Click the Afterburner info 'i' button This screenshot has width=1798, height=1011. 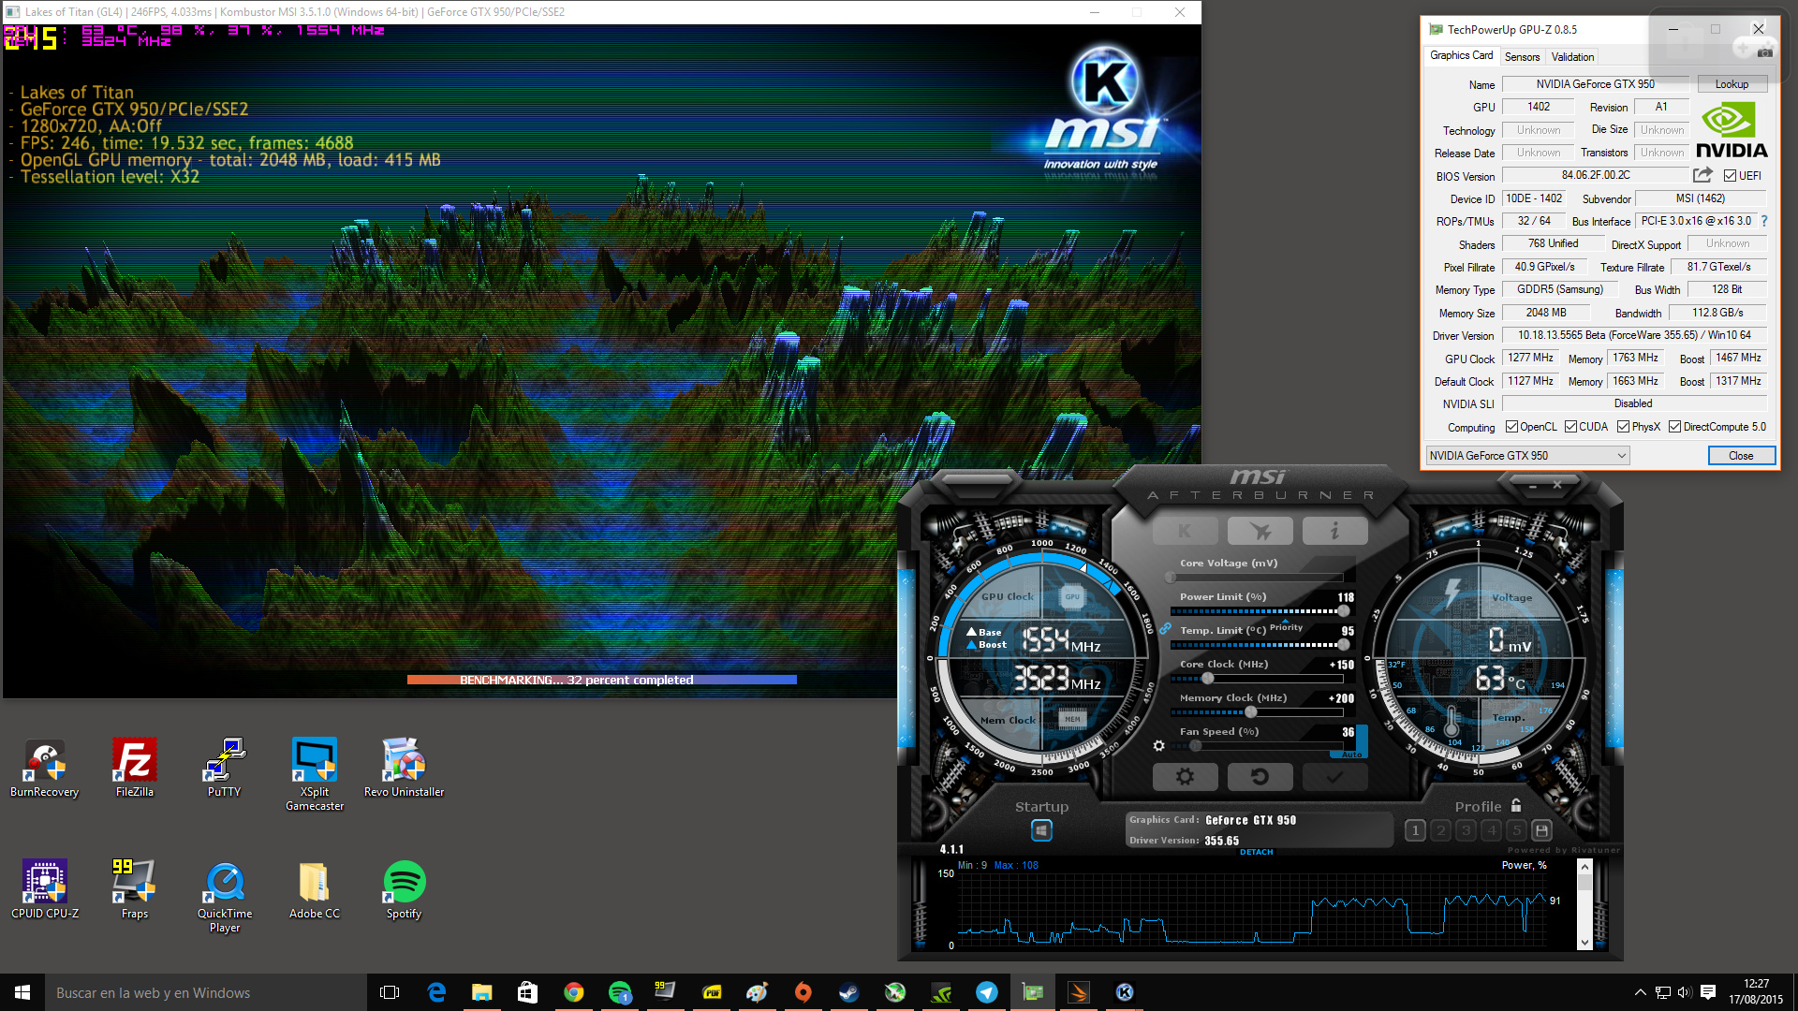point(1334,531)
